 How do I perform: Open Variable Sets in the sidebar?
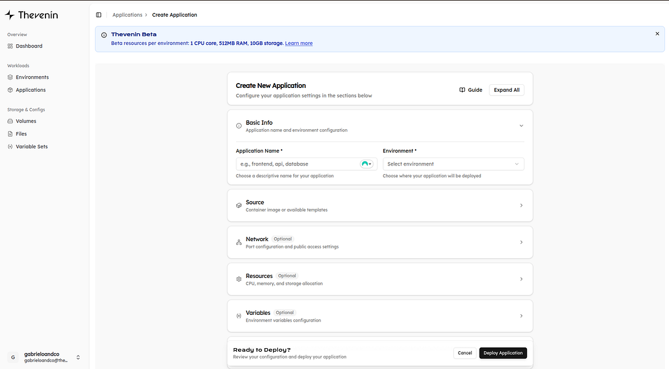(31, 146)
